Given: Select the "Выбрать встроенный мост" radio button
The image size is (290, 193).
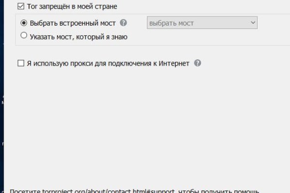Looking at the screenshot, I should pyautogui.click(x=24, y=23).
